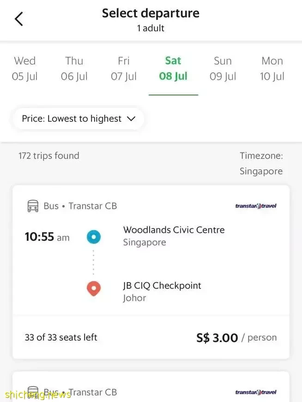
Task: Click the S$ 3.00 per person price
Action: click(236, 337)
